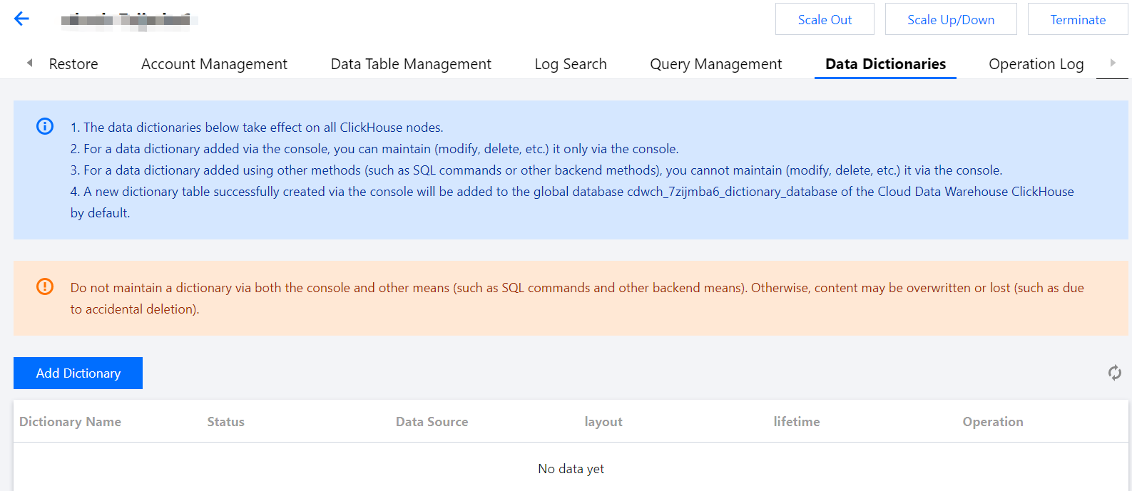Screen dimensions: 1132x491
Task: Go to the Log Search tab
Action: pos(571,64)
